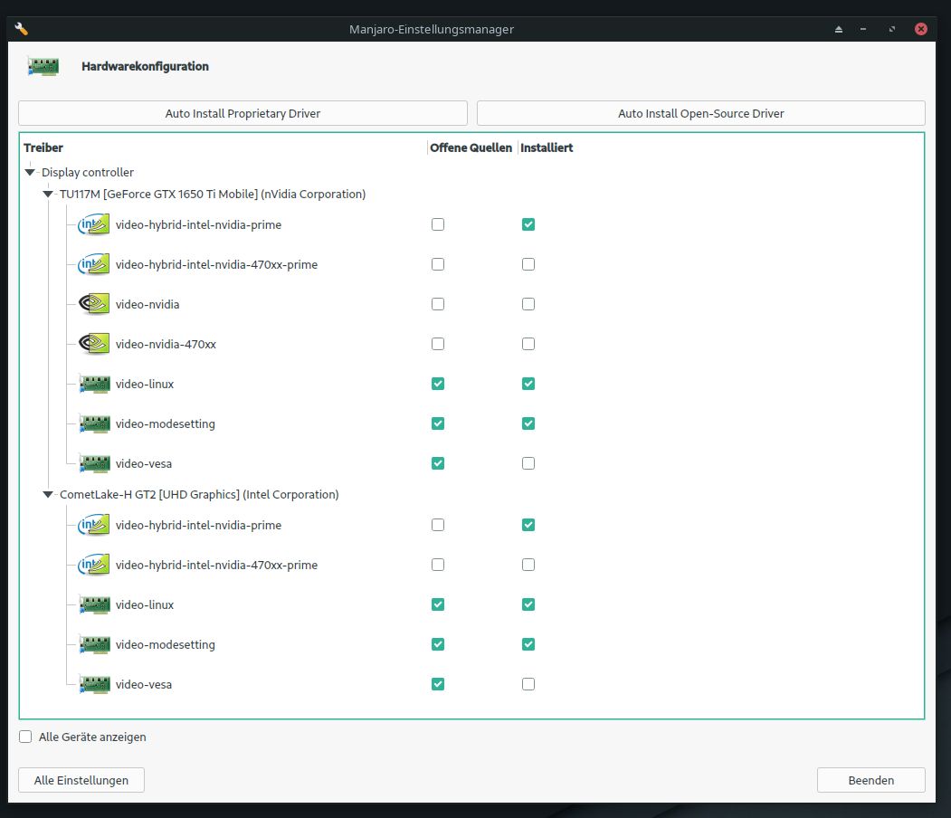
Task: Click Auto Install Proprietary Driver button
Action: click(x=243, y=113)
